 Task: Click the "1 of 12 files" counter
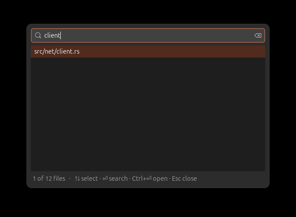(49, 179)
